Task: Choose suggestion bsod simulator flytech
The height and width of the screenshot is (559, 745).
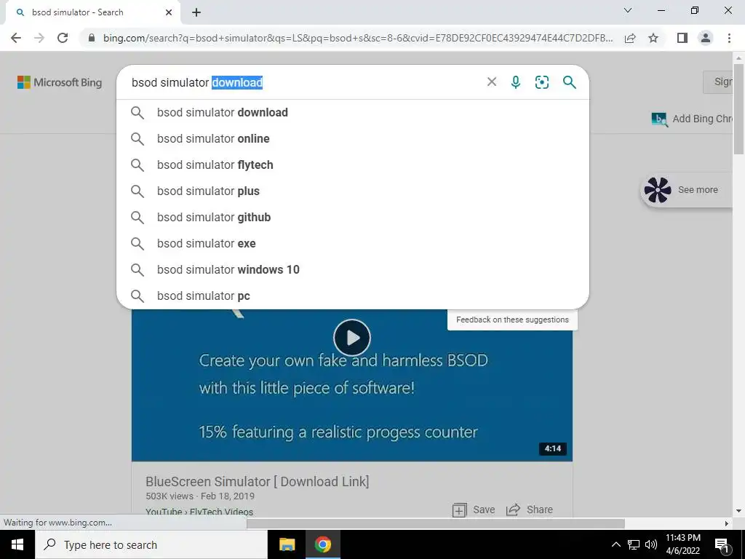Action: click(353, 165)
